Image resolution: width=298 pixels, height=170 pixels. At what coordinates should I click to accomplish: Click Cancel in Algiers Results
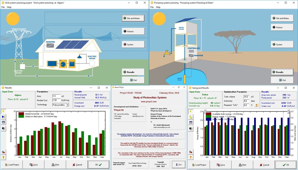click(77, 165)
